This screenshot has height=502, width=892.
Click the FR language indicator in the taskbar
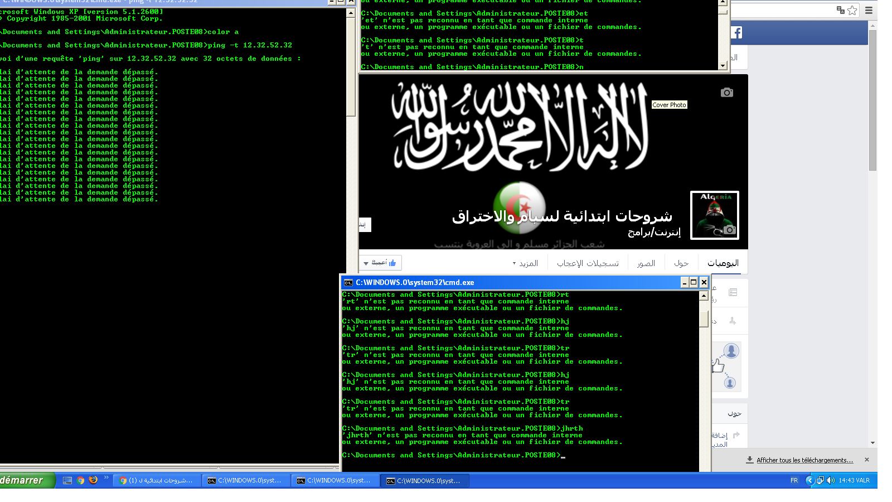794,480
